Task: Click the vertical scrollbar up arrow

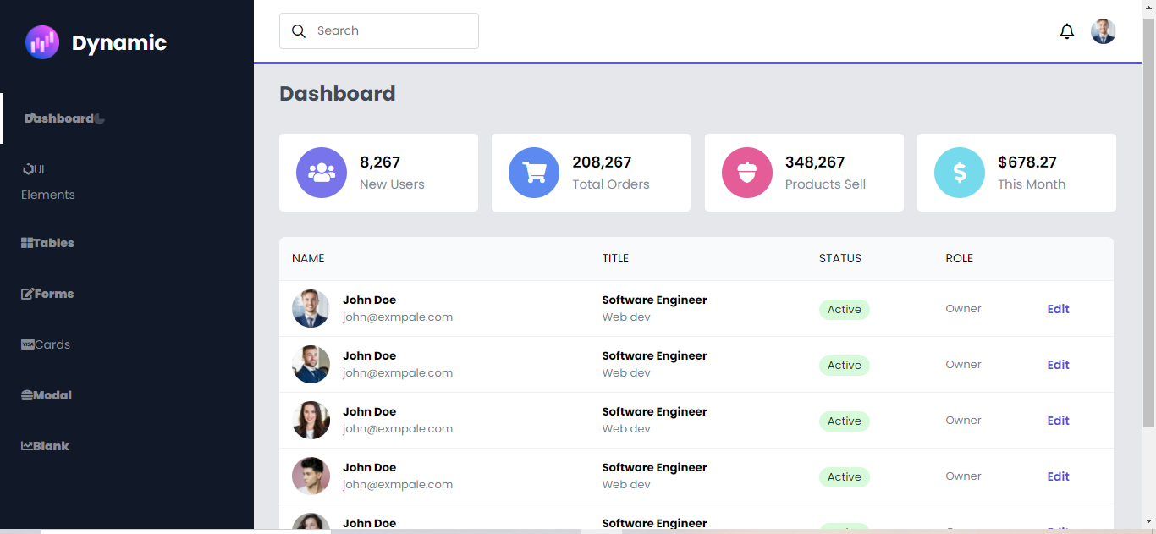Action: [1148, 7]
